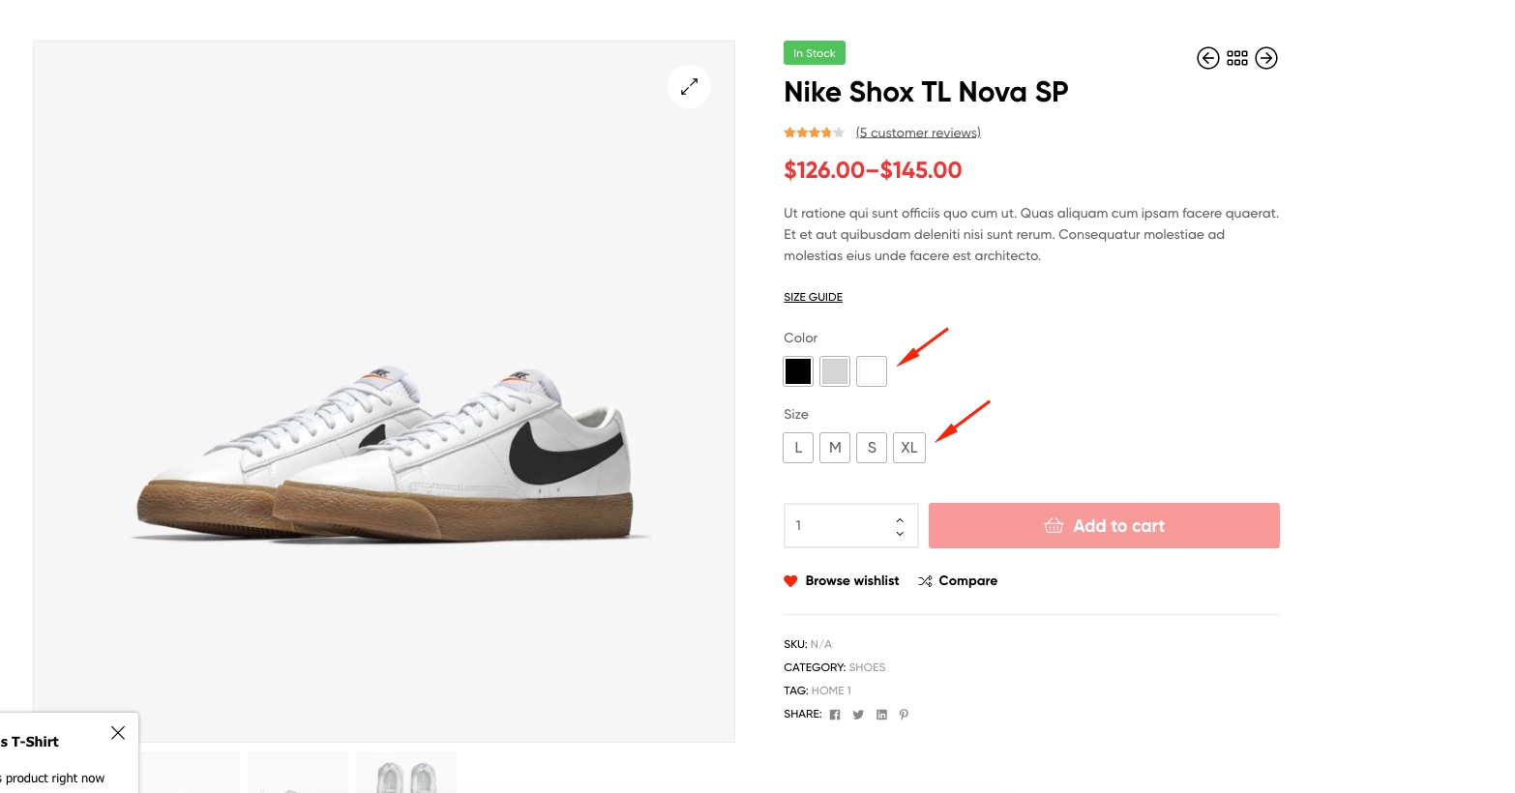
Task: Close the T-Shirt popup notification
Action: coord(118,733)
